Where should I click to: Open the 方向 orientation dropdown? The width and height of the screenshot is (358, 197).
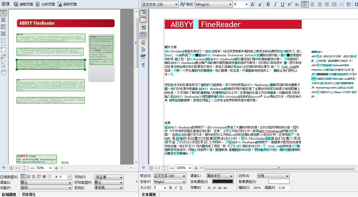[x=109, y=177]
